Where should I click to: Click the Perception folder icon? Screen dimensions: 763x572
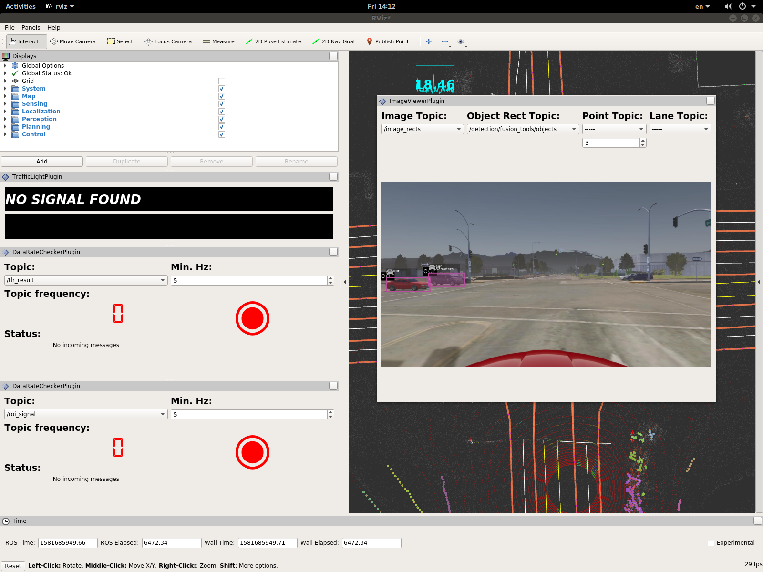point(15,119)
